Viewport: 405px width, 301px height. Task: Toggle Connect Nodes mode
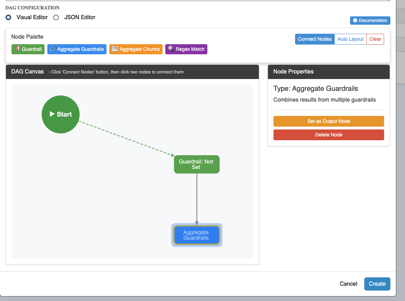pos(315,39)
